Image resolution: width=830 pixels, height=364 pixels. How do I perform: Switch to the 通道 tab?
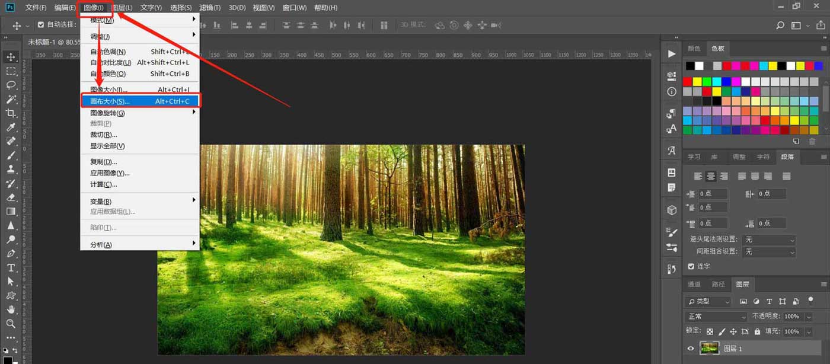click(694, 285)
